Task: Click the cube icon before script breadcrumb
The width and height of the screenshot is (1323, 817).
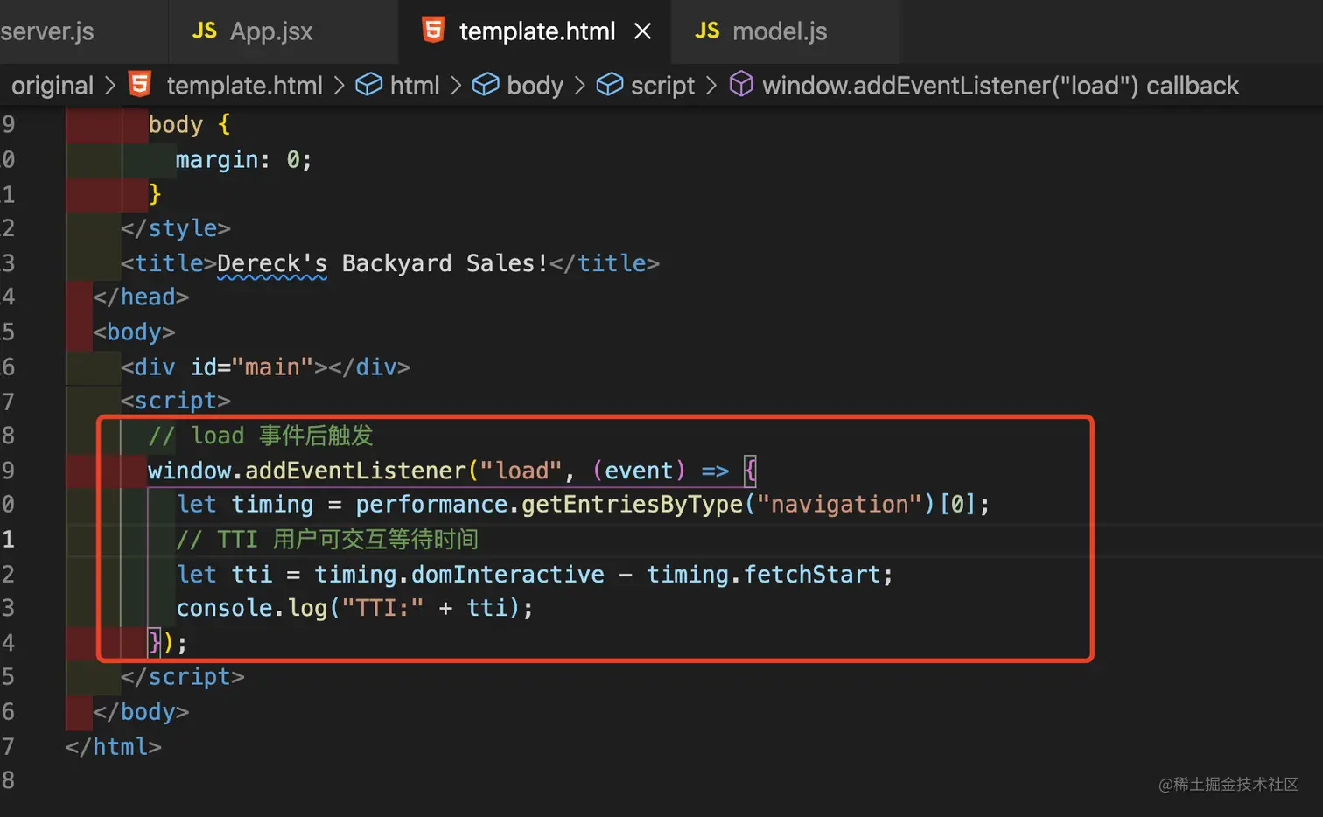Action: click(610, 85)
